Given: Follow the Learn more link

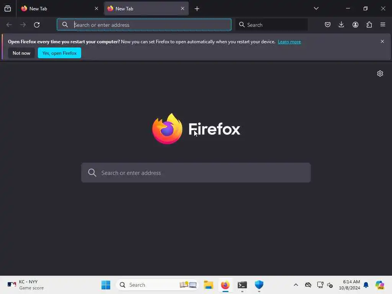Looking at the screenshot, I should [x=289, y=42].
